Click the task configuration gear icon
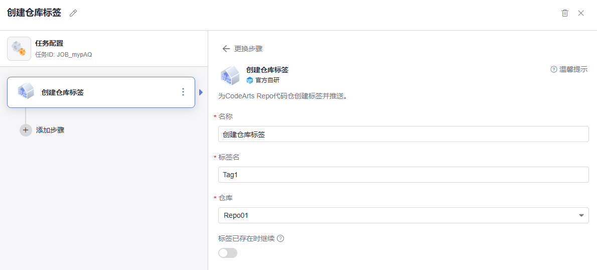The height and width of the screenshot is (270, 597). click(x=19, y=49)
